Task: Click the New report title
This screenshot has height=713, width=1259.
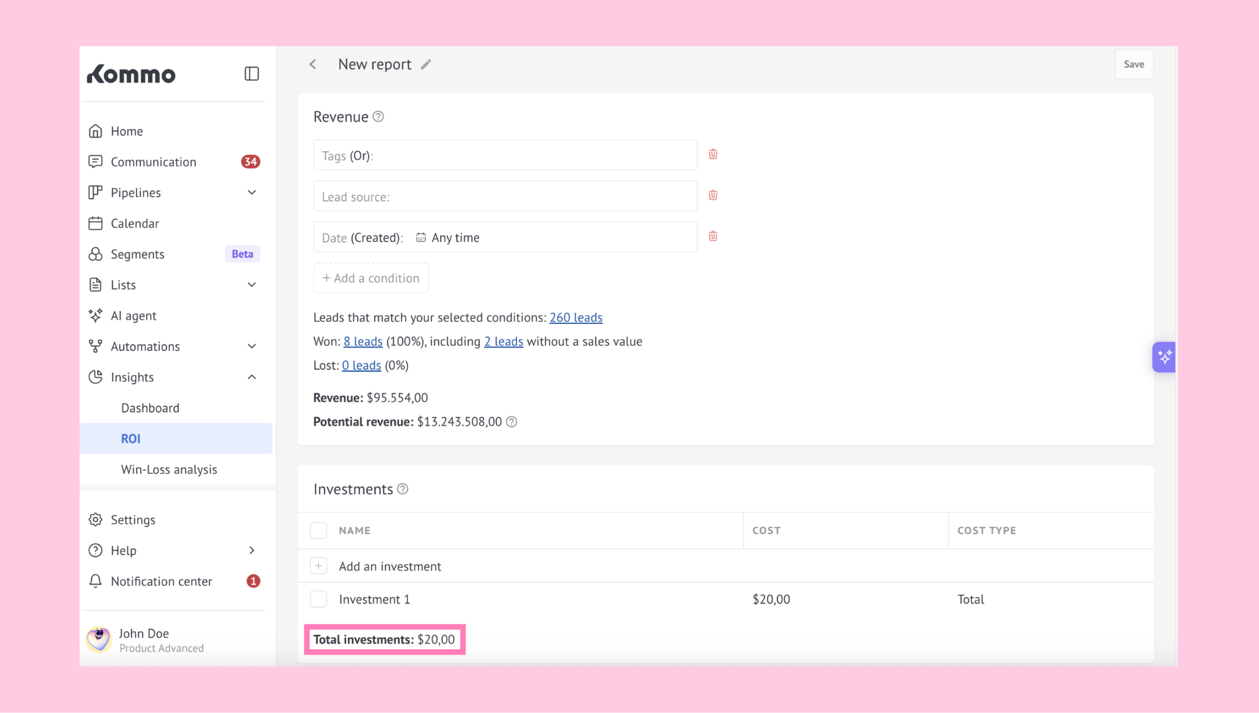Action: coord(374,65)
